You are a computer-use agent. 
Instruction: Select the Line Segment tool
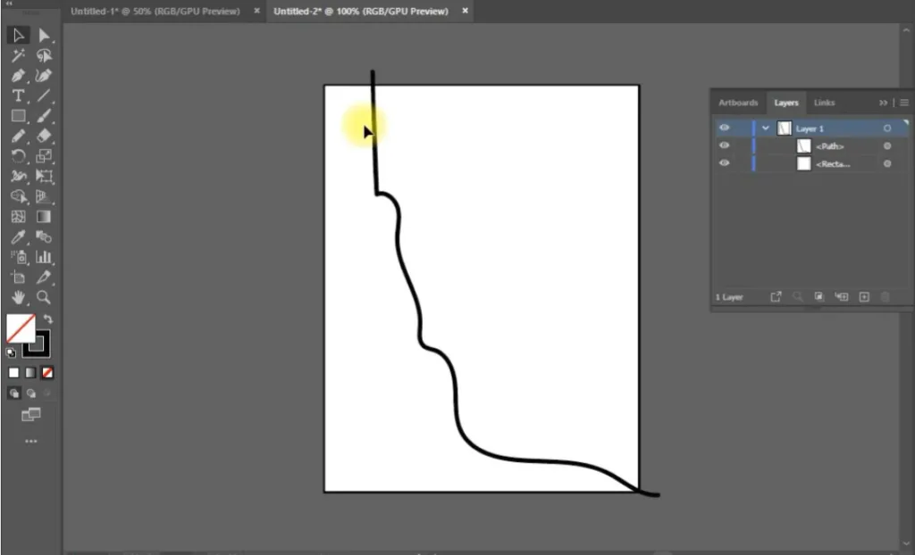point(44,95)
